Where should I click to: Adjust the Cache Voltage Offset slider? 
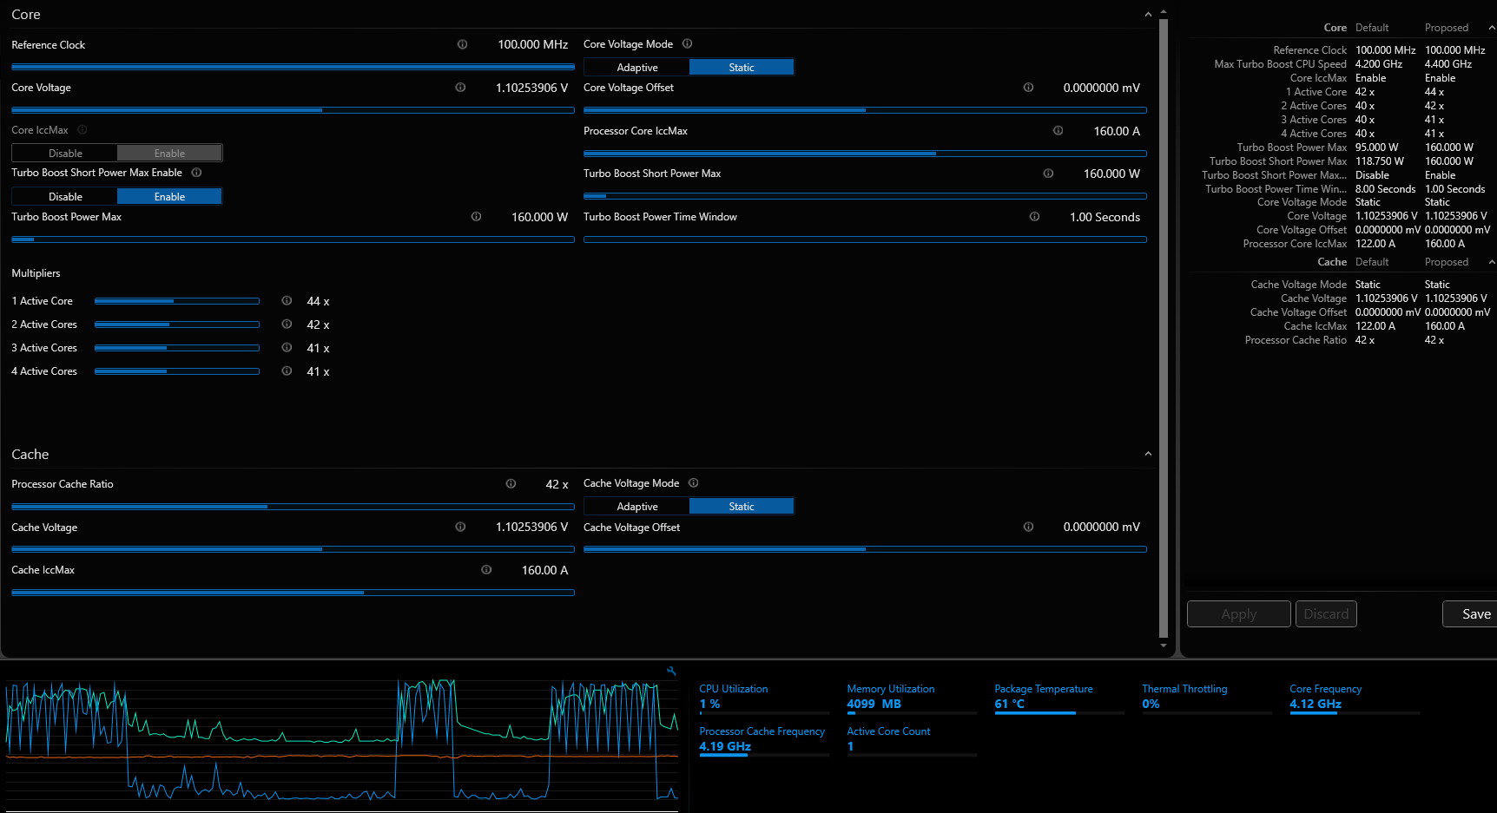(x=865, y=549)
